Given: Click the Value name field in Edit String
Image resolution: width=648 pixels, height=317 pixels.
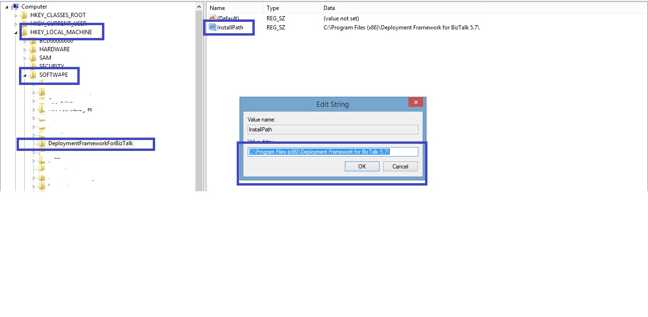Looking at the screenshot, I should pyautogui.click(x=333, y=130).
